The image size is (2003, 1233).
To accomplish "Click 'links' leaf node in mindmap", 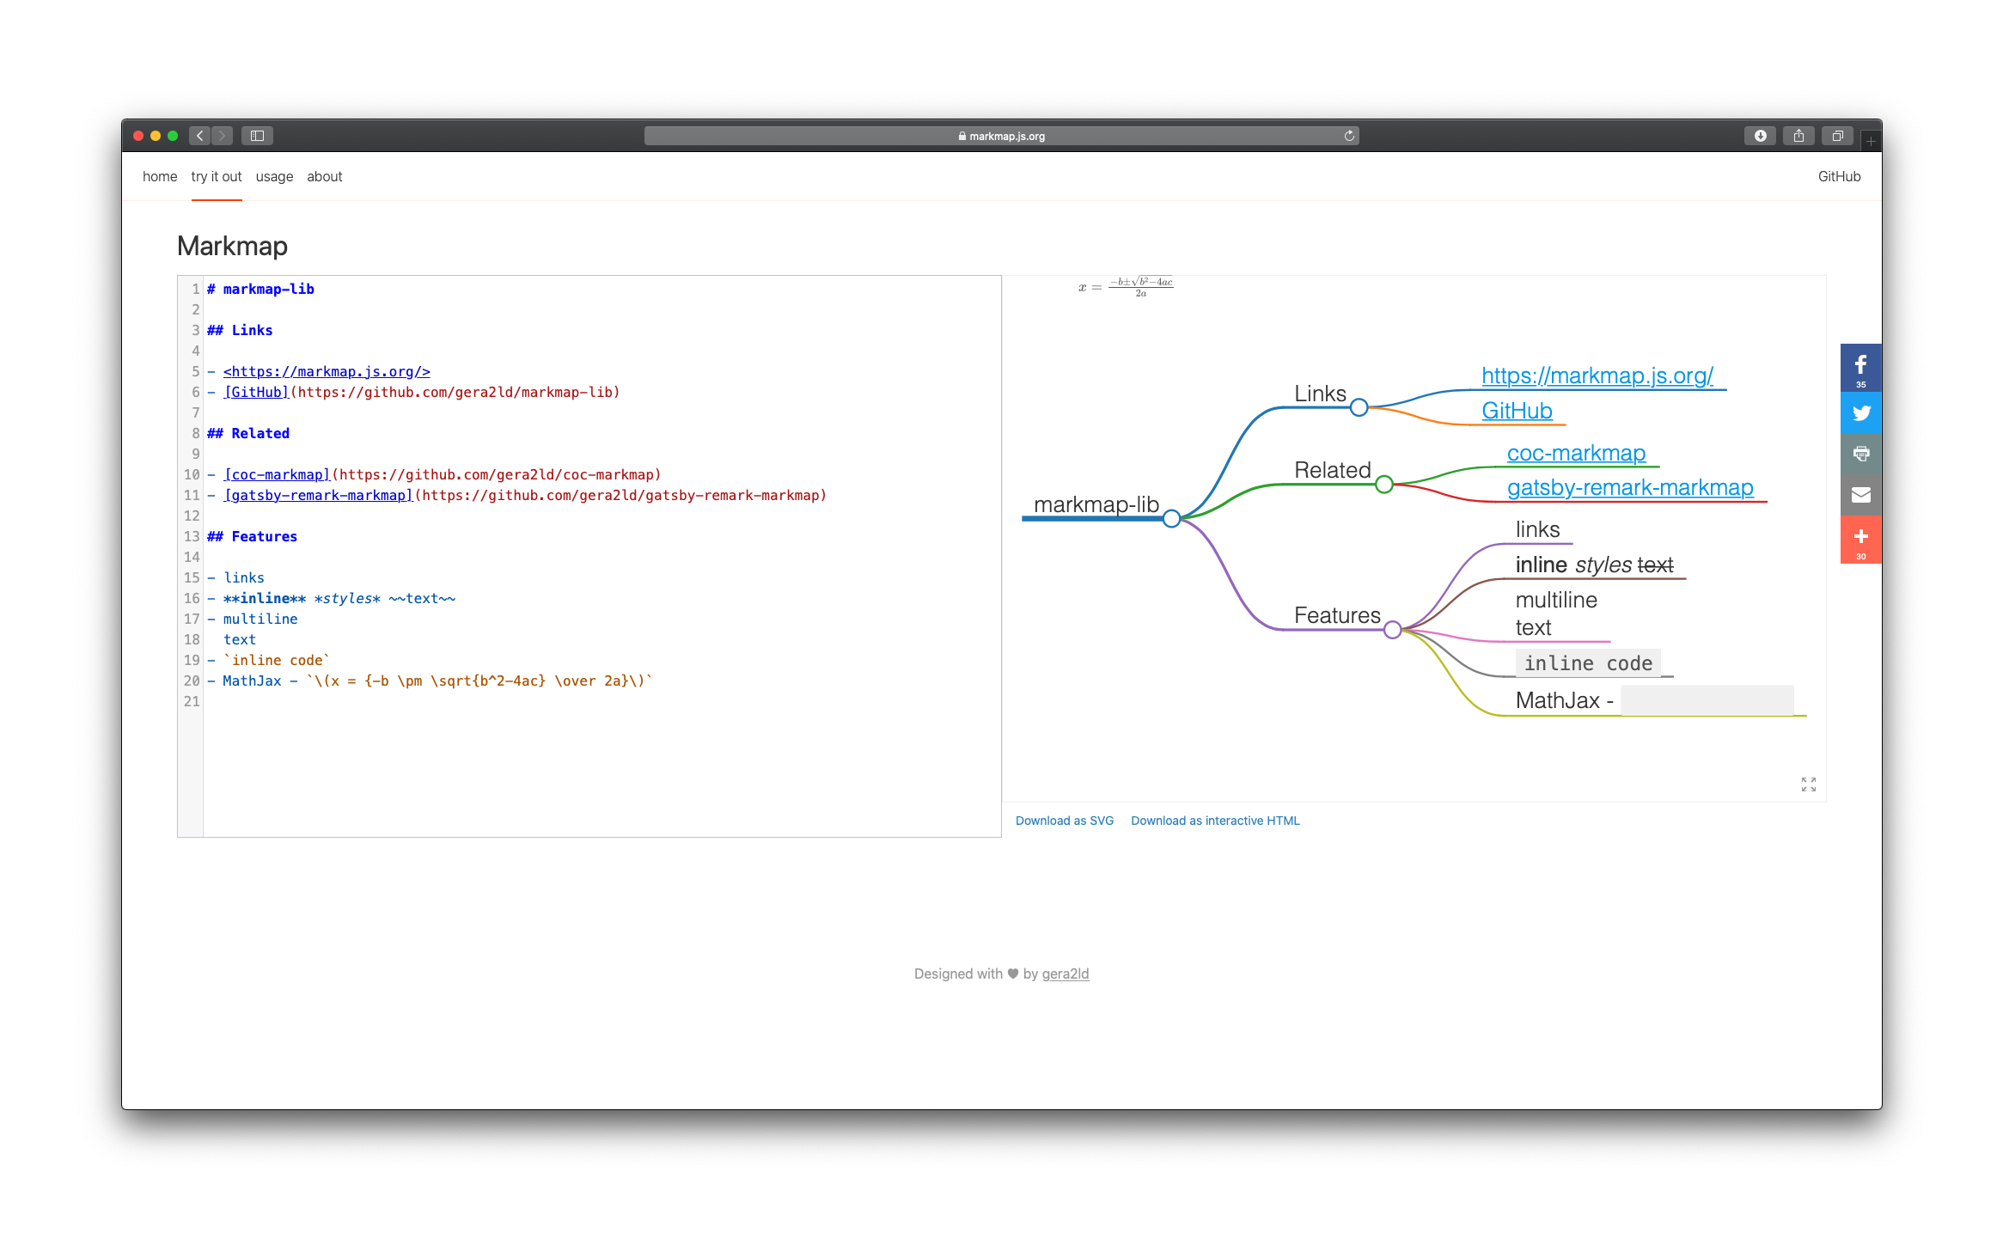I will [1537, 529].
